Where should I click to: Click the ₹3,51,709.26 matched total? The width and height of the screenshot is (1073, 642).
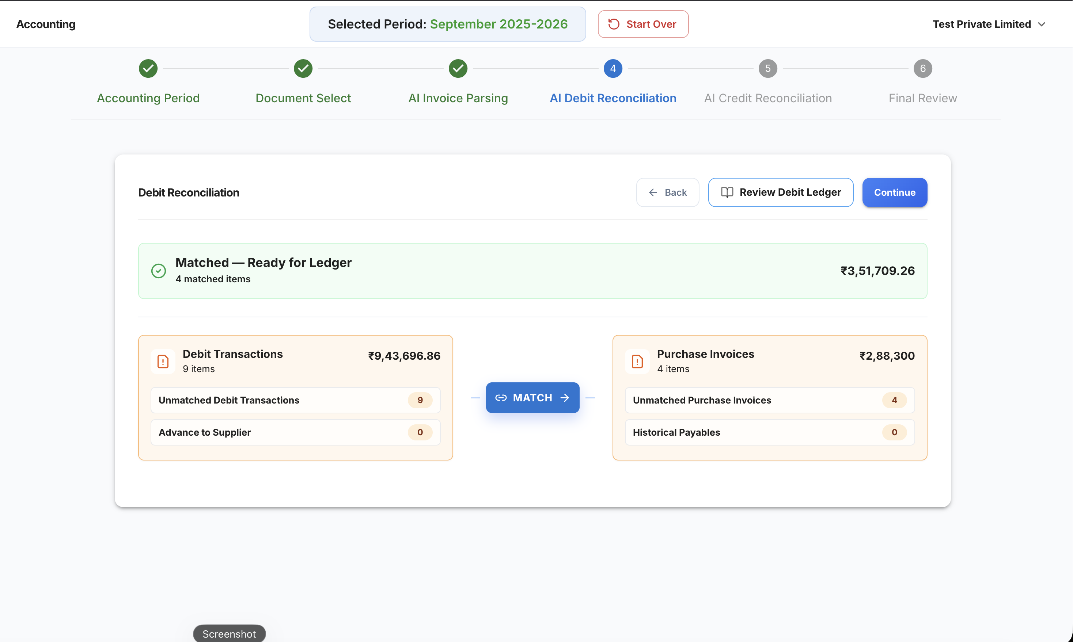[877, 271]
